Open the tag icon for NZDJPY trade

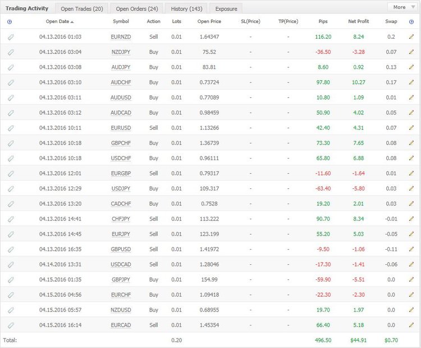pos(11,52)
